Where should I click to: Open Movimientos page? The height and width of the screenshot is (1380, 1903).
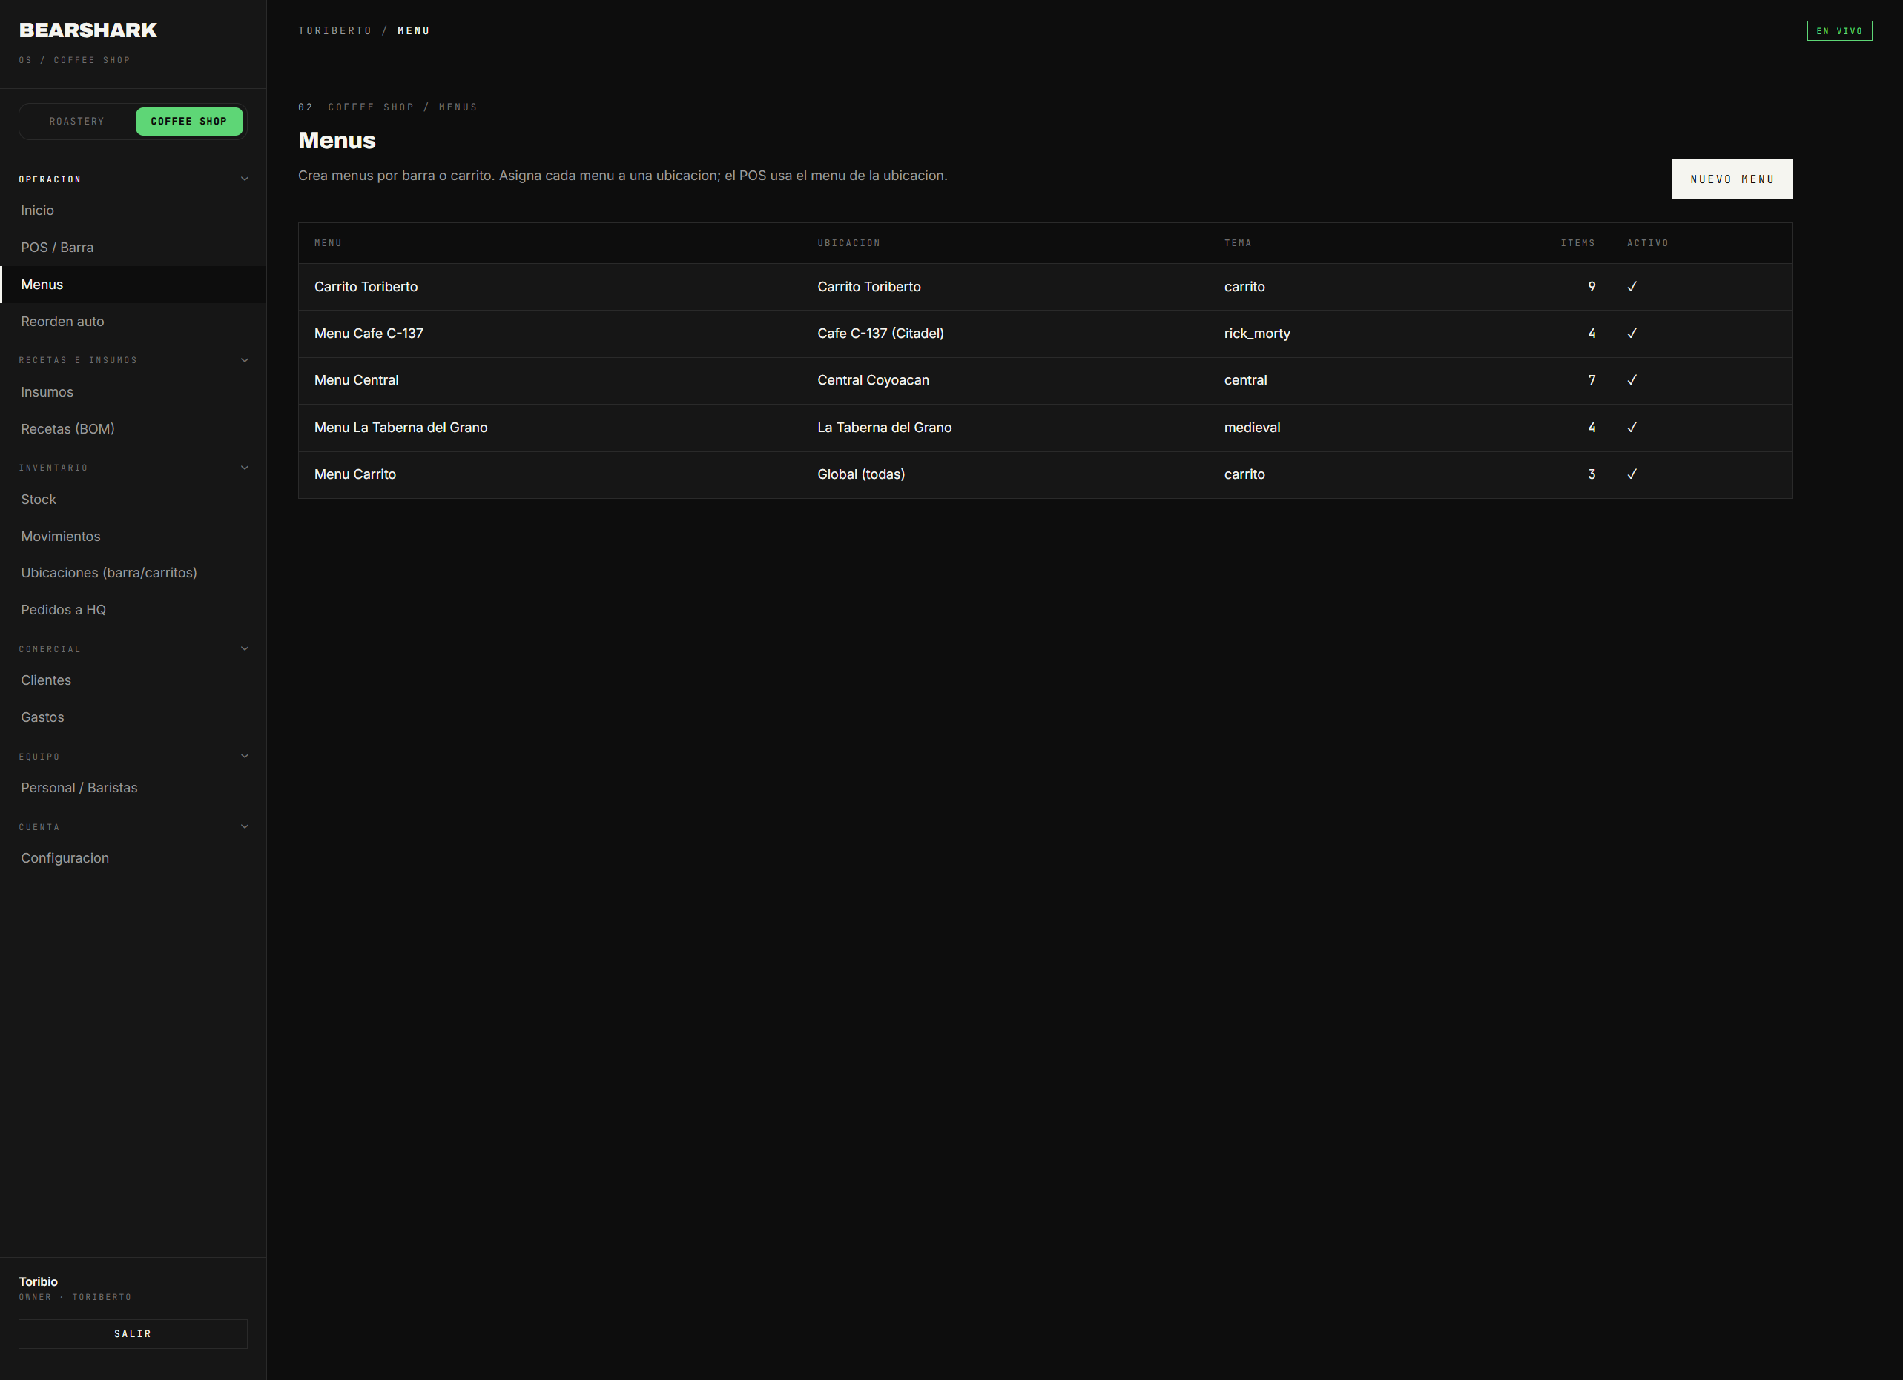pos(133,536)
